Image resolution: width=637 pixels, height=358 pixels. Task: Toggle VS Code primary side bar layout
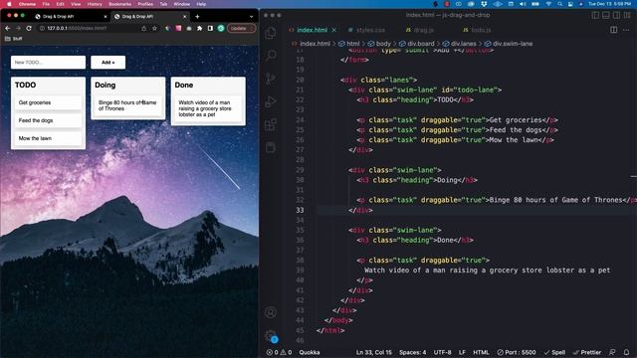coord(595,15)
